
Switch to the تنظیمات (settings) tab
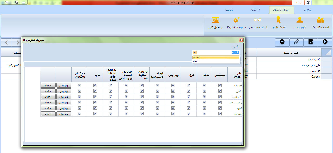tap(255, 10)
